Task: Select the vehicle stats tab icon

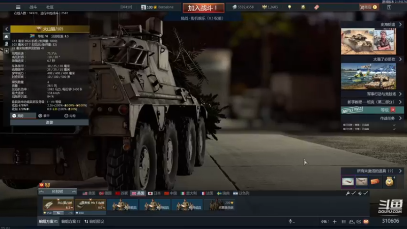Action: coord(7,37)
